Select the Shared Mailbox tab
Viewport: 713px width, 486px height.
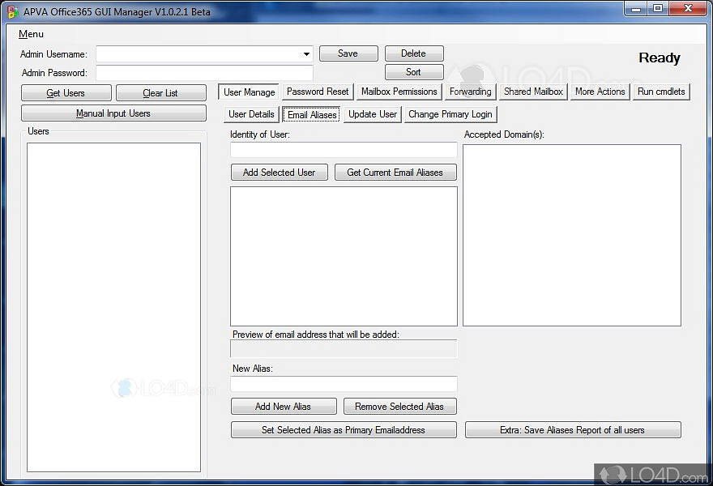pyautogui.click(x=532, y=92)
